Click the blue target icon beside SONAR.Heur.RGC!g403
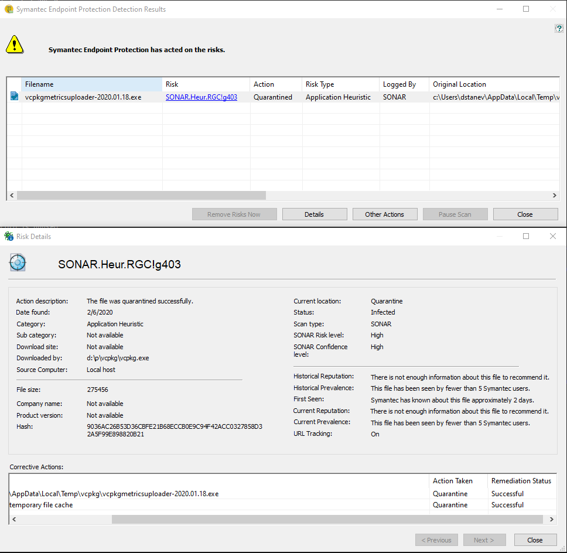This screenshot has height=553, width=567. click(18, 262)
